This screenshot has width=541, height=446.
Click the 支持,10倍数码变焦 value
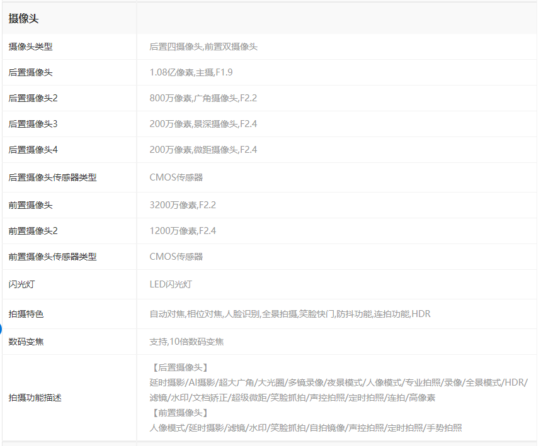point(186,342)
